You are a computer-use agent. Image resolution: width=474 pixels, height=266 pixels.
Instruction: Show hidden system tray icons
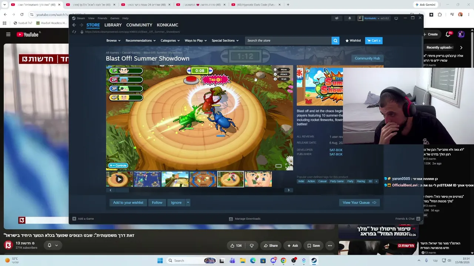pyautogui.click(x=419, y=261)
